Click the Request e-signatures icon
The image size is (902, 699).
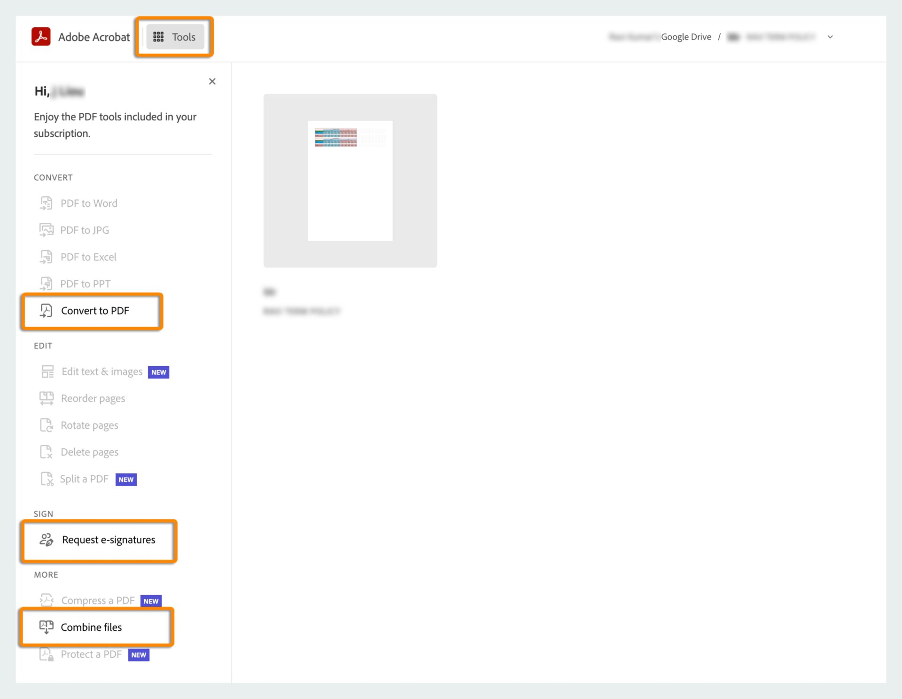[46, 539]
